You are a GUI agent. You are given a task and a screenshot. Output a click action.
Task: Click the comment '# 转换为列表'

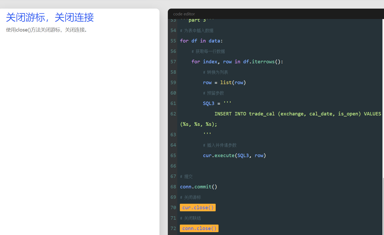tap(216, 72)
